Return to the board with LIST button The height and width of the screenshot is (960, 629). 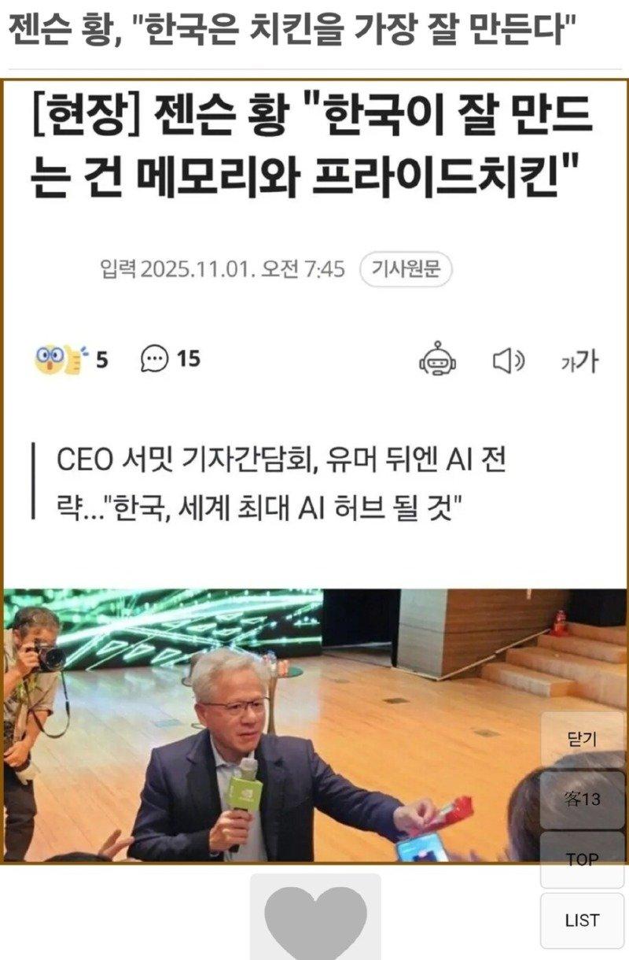click(x=583, y=920)
